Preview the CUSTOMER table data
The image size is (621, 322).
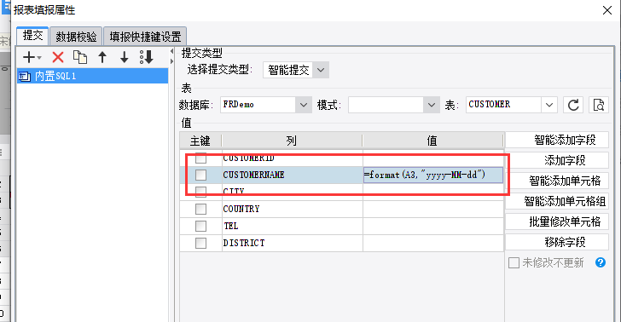[599, 105]
